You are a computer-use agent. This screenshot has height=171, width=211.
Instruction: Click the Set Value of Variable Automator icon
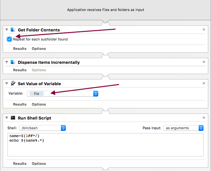(13, 84)
